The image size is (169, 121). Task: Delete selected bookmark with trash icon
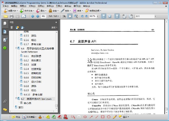pyautogui.click(x=12, y=28)
